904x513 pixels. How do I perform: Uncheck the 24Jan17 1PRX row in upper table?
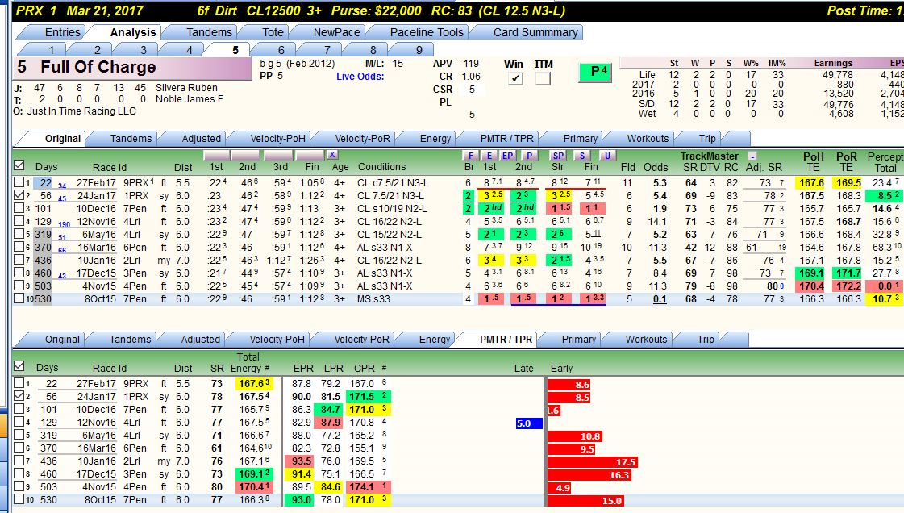point(19,195)
